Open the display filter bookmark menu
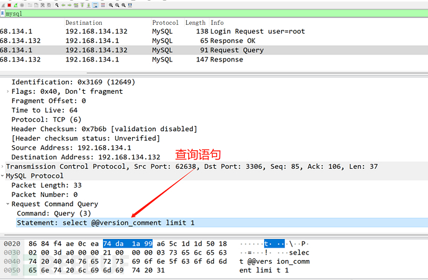The width and height of the screenshot is (428, 280). (2, 14)
